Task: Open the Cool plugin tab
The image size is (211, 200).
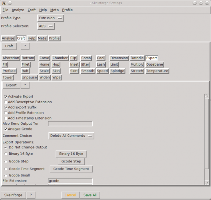Action: (x=101, y=58)
